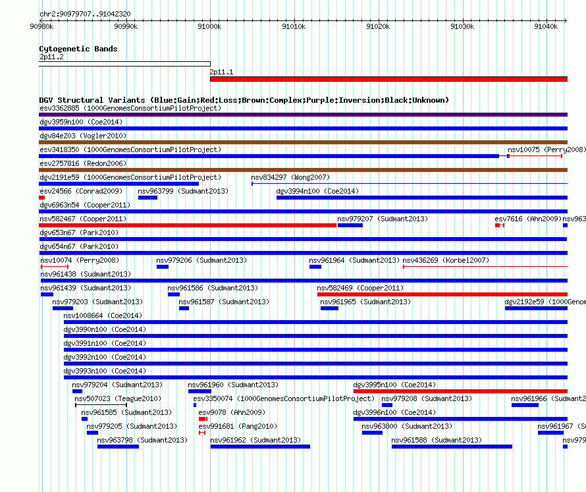
Task: Click nsv961587 (Sudmant2013) label
Action: point(224,302)
